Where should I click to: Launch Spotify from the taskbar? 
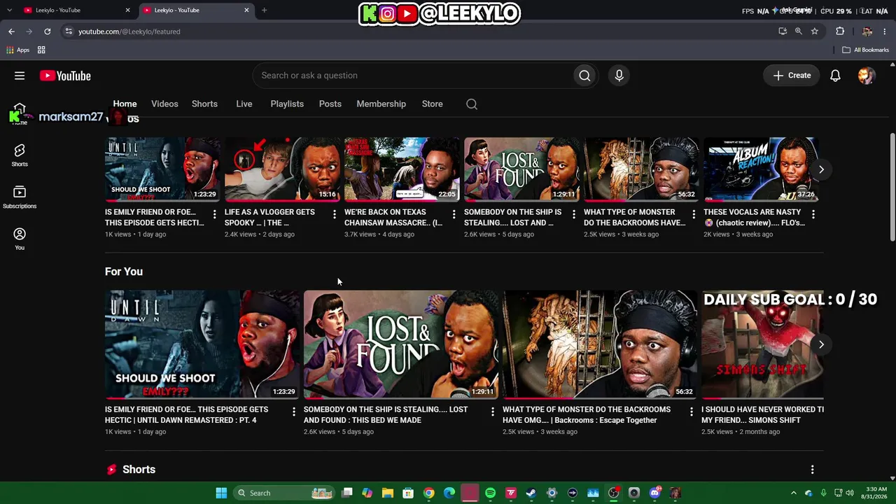click(x=490, y=493)
